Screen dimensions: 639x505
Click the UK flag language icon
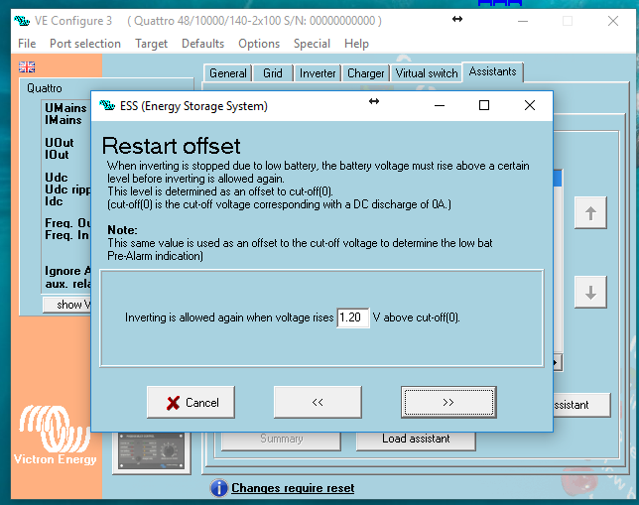tap(27, 66)
